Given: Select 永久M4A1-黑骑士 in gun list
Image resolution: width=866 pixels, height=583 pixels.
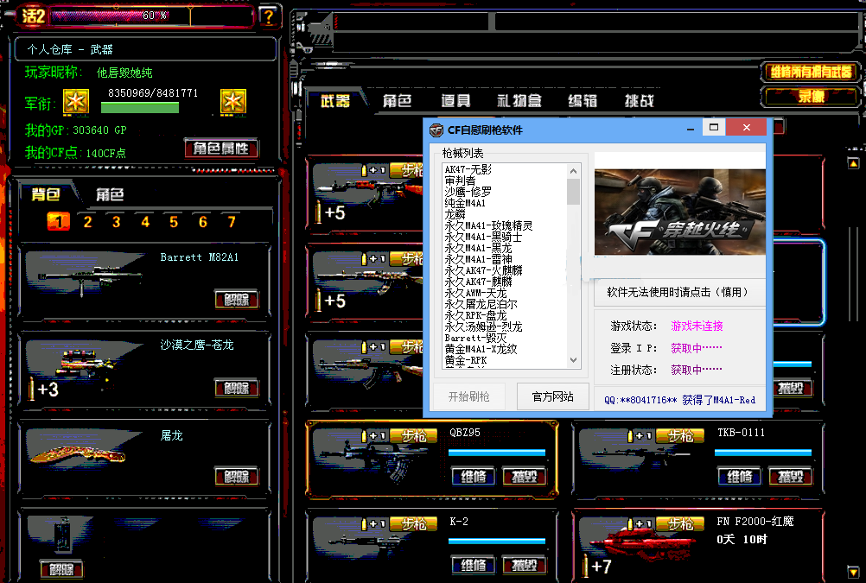Looking at the screenshot, I should pos(483,237).
